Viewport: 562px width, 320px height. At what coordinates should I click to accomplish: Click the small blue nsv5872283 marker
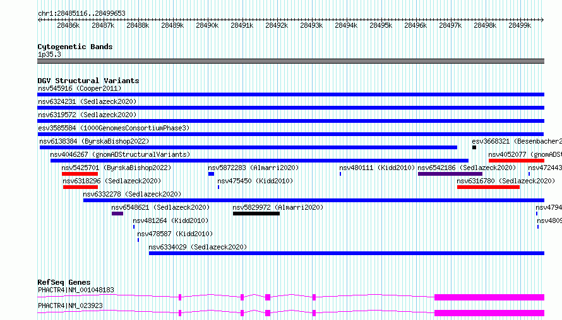pyautogui.click(x=211, y=174)
